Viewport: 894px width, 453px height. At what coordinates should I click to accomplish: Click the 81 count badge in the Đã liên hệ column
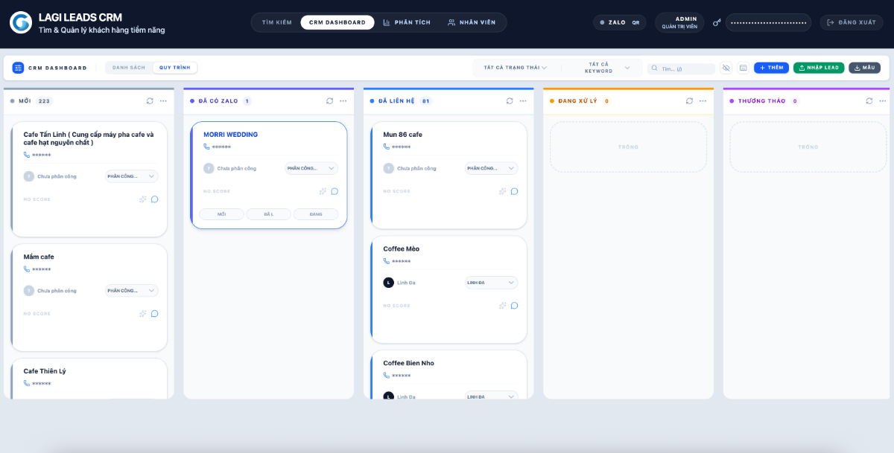pyautogui.click(x=425, y=101)
